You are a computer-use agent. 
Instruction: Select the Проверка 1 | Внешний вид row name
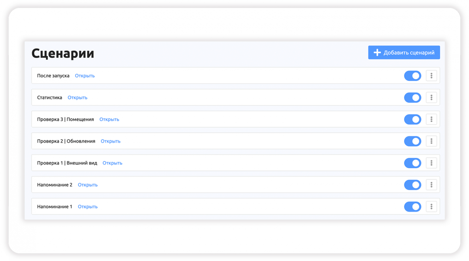pos(67,163)
